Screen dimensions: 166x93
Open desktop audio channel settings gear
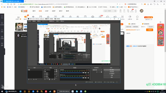(88, 73)
